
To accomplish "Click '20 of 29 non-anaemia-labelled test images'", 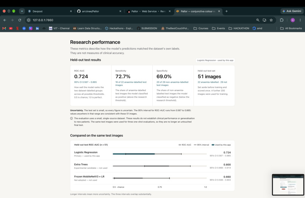I will pos(172,84).
